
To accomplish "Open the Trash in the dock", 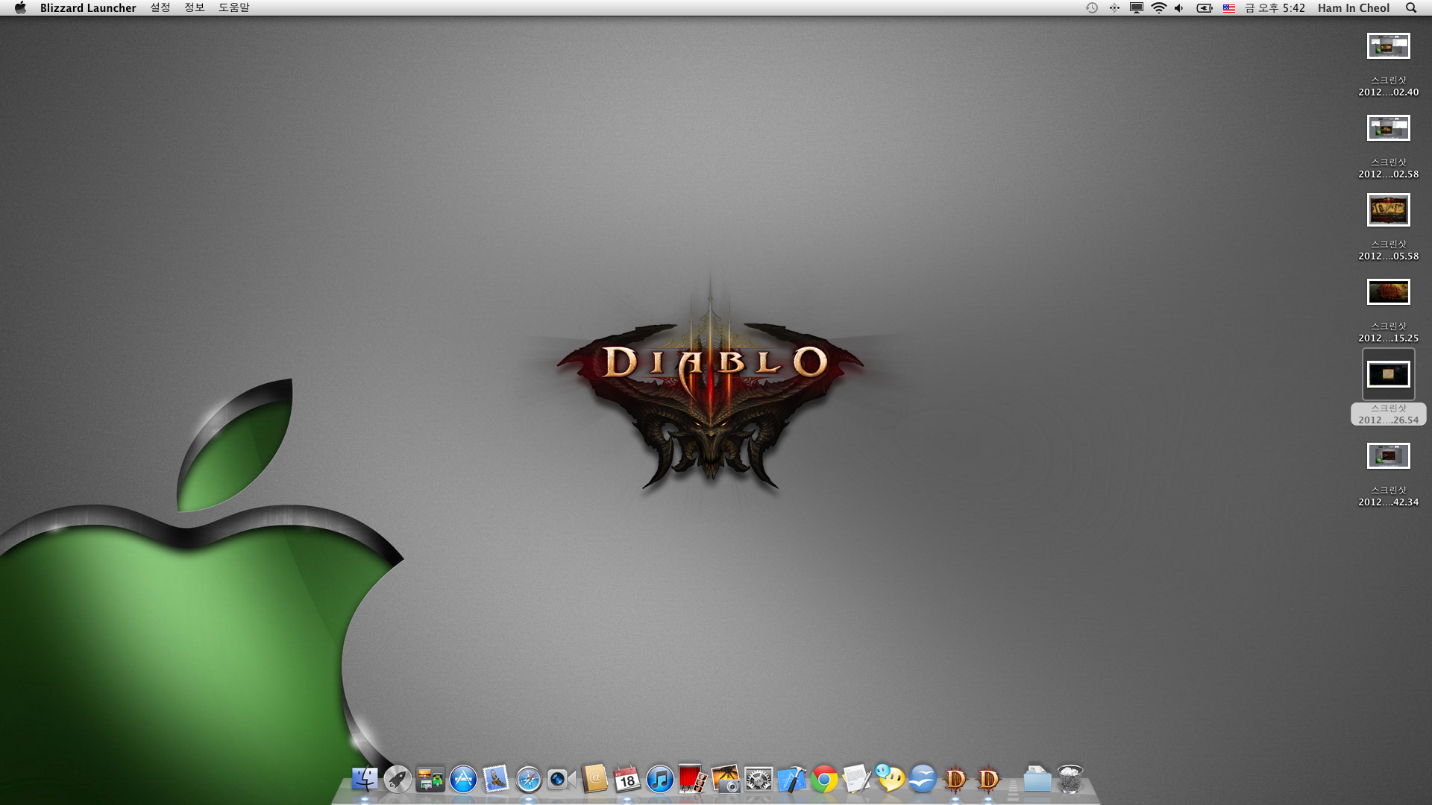I will click(x=1070, y=779).
